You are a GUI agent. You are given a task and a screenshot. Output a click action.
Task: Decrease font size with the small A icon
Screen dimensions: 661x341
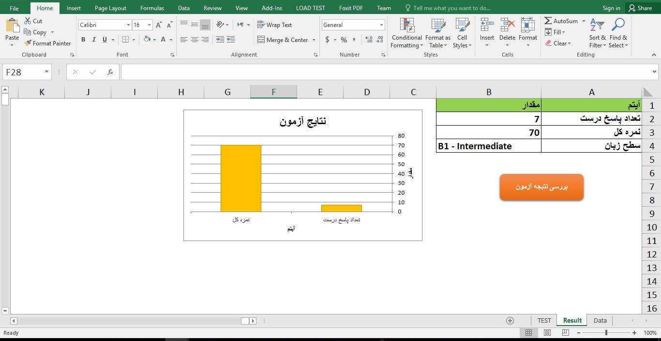pyautogui.click(x=169, y=25)
